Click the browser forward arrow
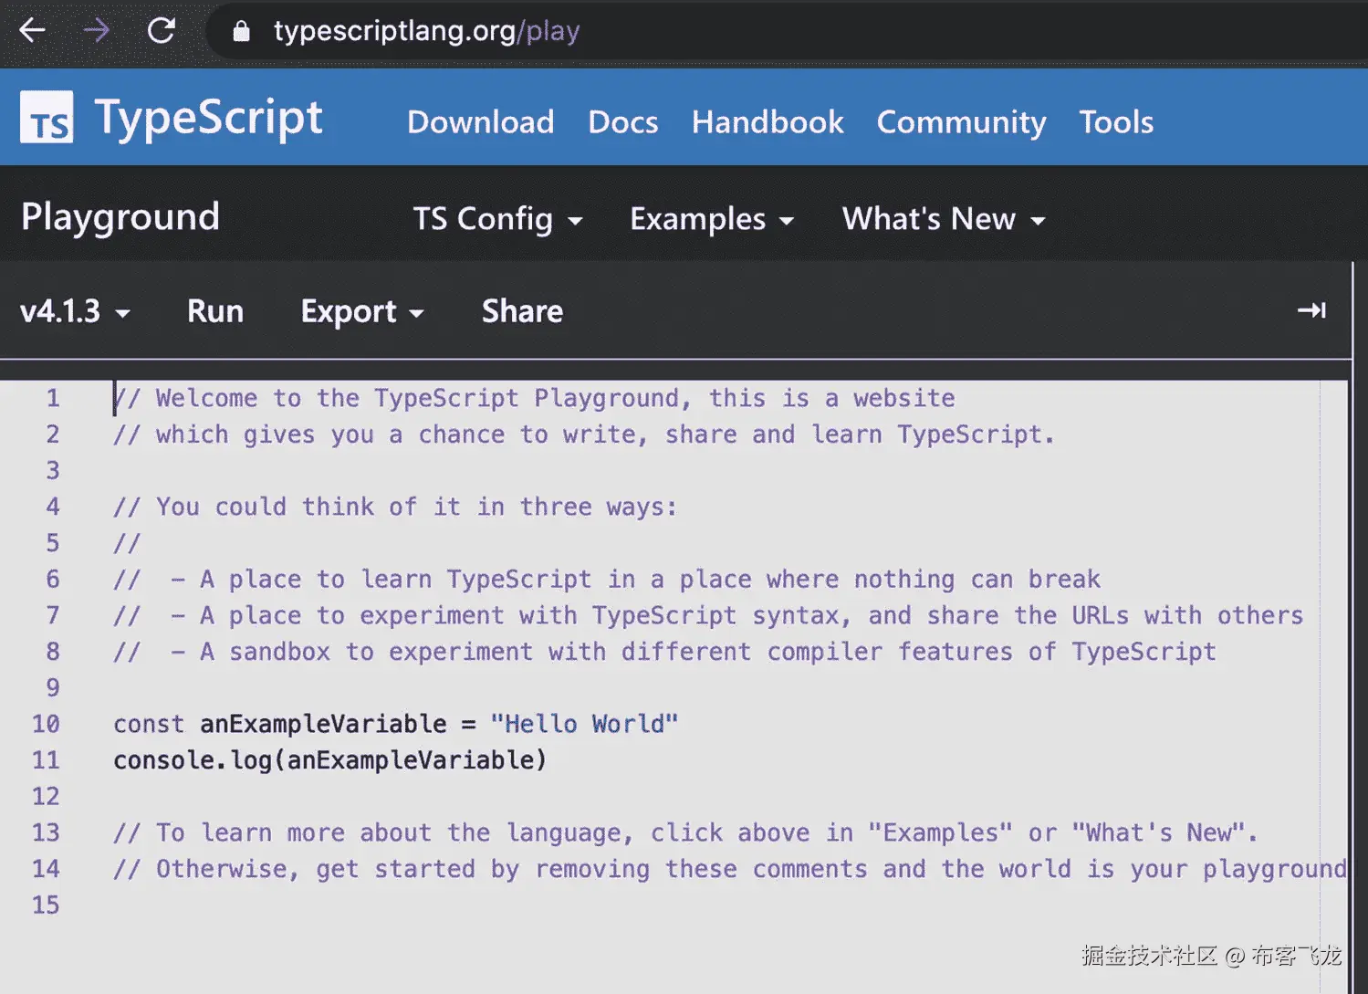Screen dimensions: 1368x994 [96, 31]
